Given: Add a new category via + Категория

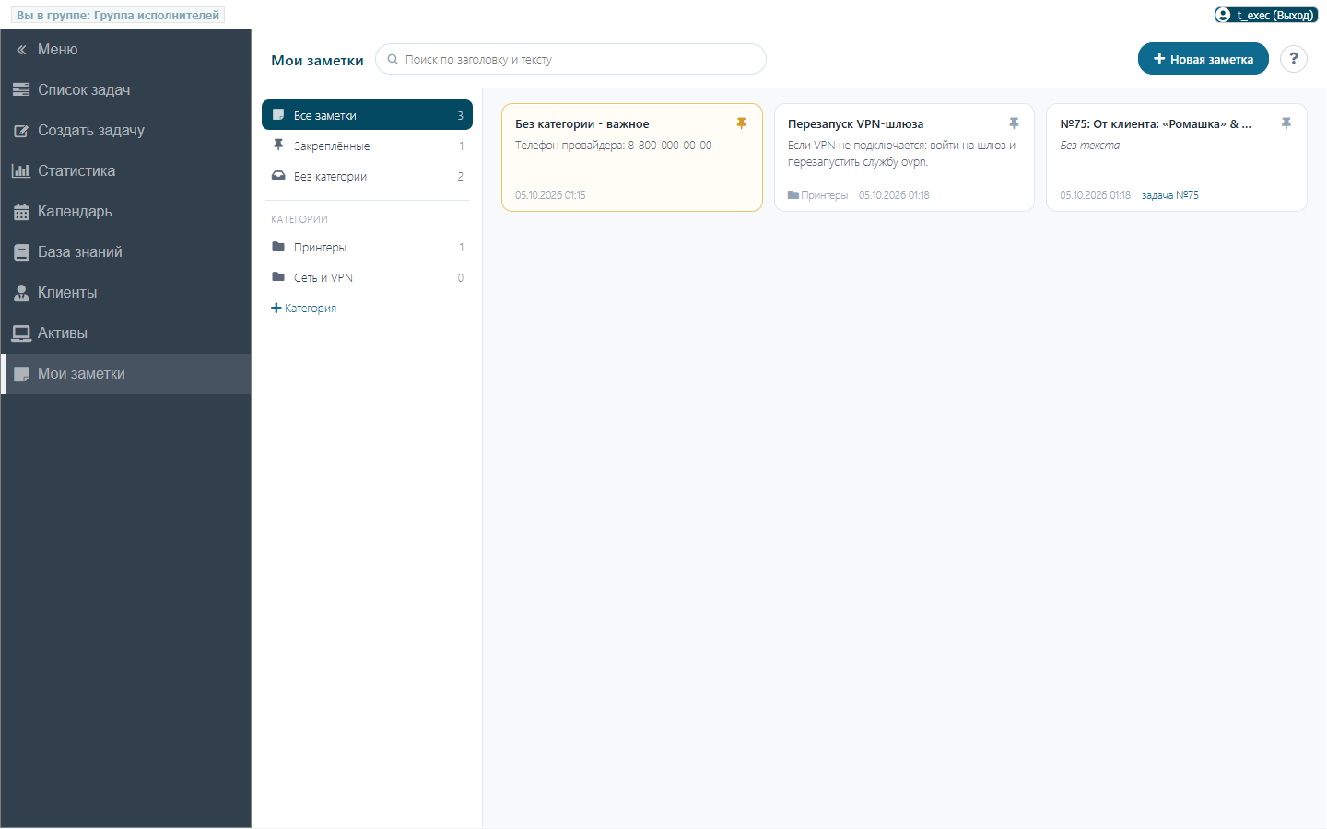Looking at the screenshot, I should pyautogui.click(x=304, y=308).
